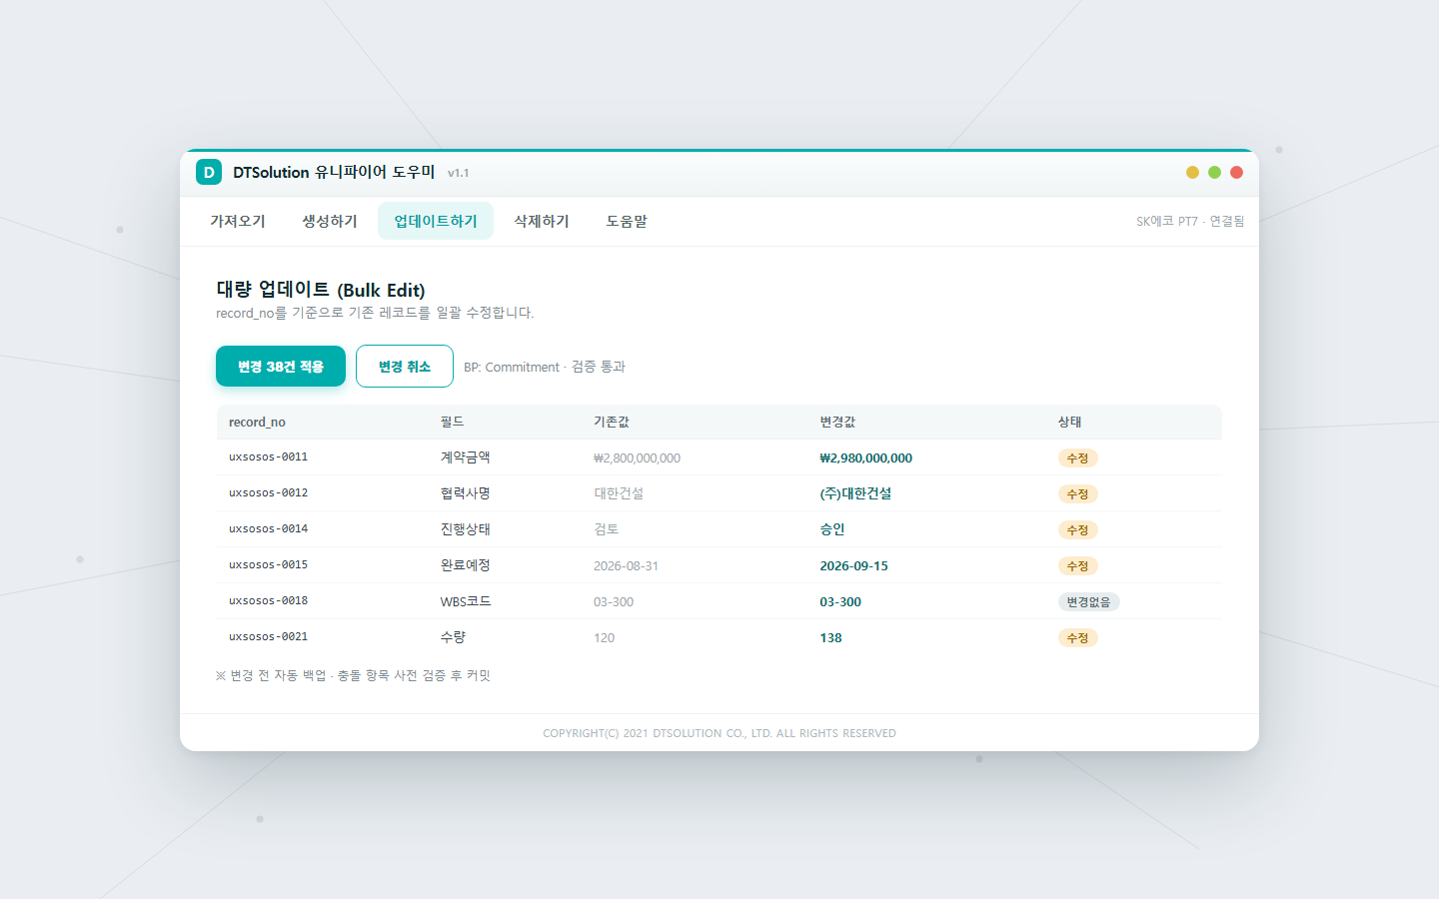Click the 필드 column header
The image size is (1439, 899).
tap(452, 422)
